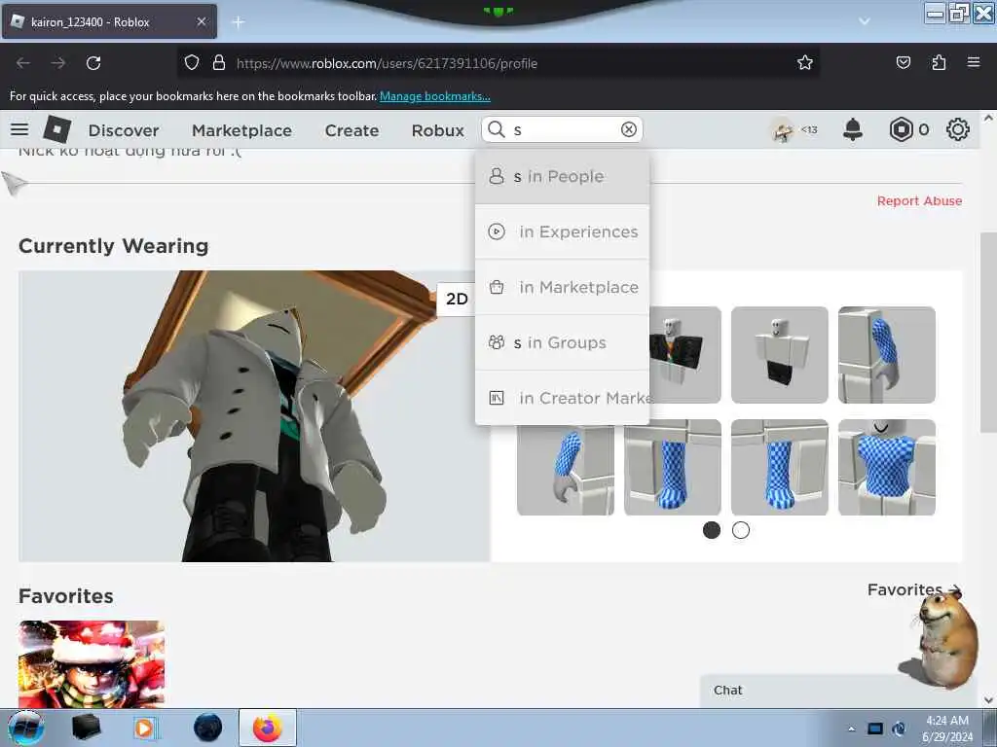This screenshot has height=747, width=997.
Task: Bookmark this page with the star icon
Action: 805,63
